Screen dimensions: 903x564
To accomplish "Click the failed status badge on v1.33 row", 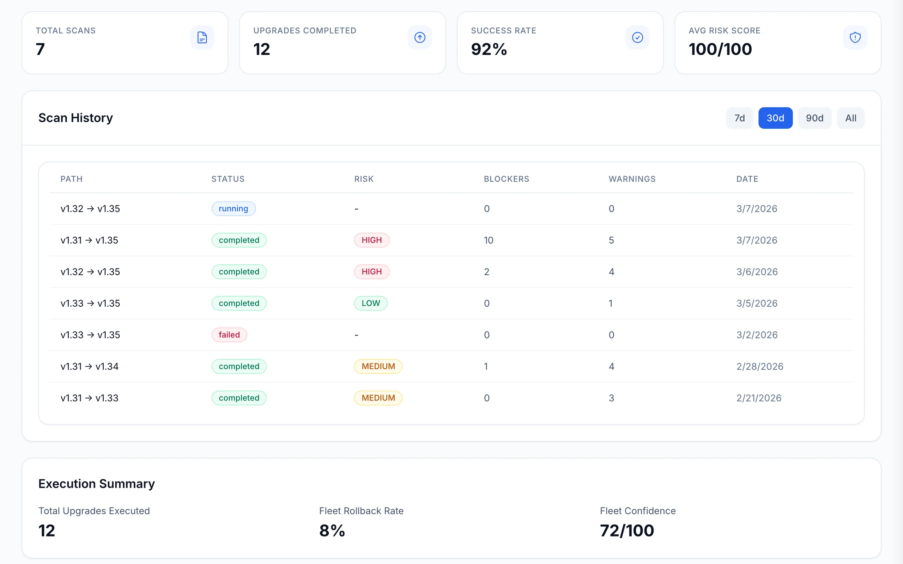I will click(x=229, y=335).
